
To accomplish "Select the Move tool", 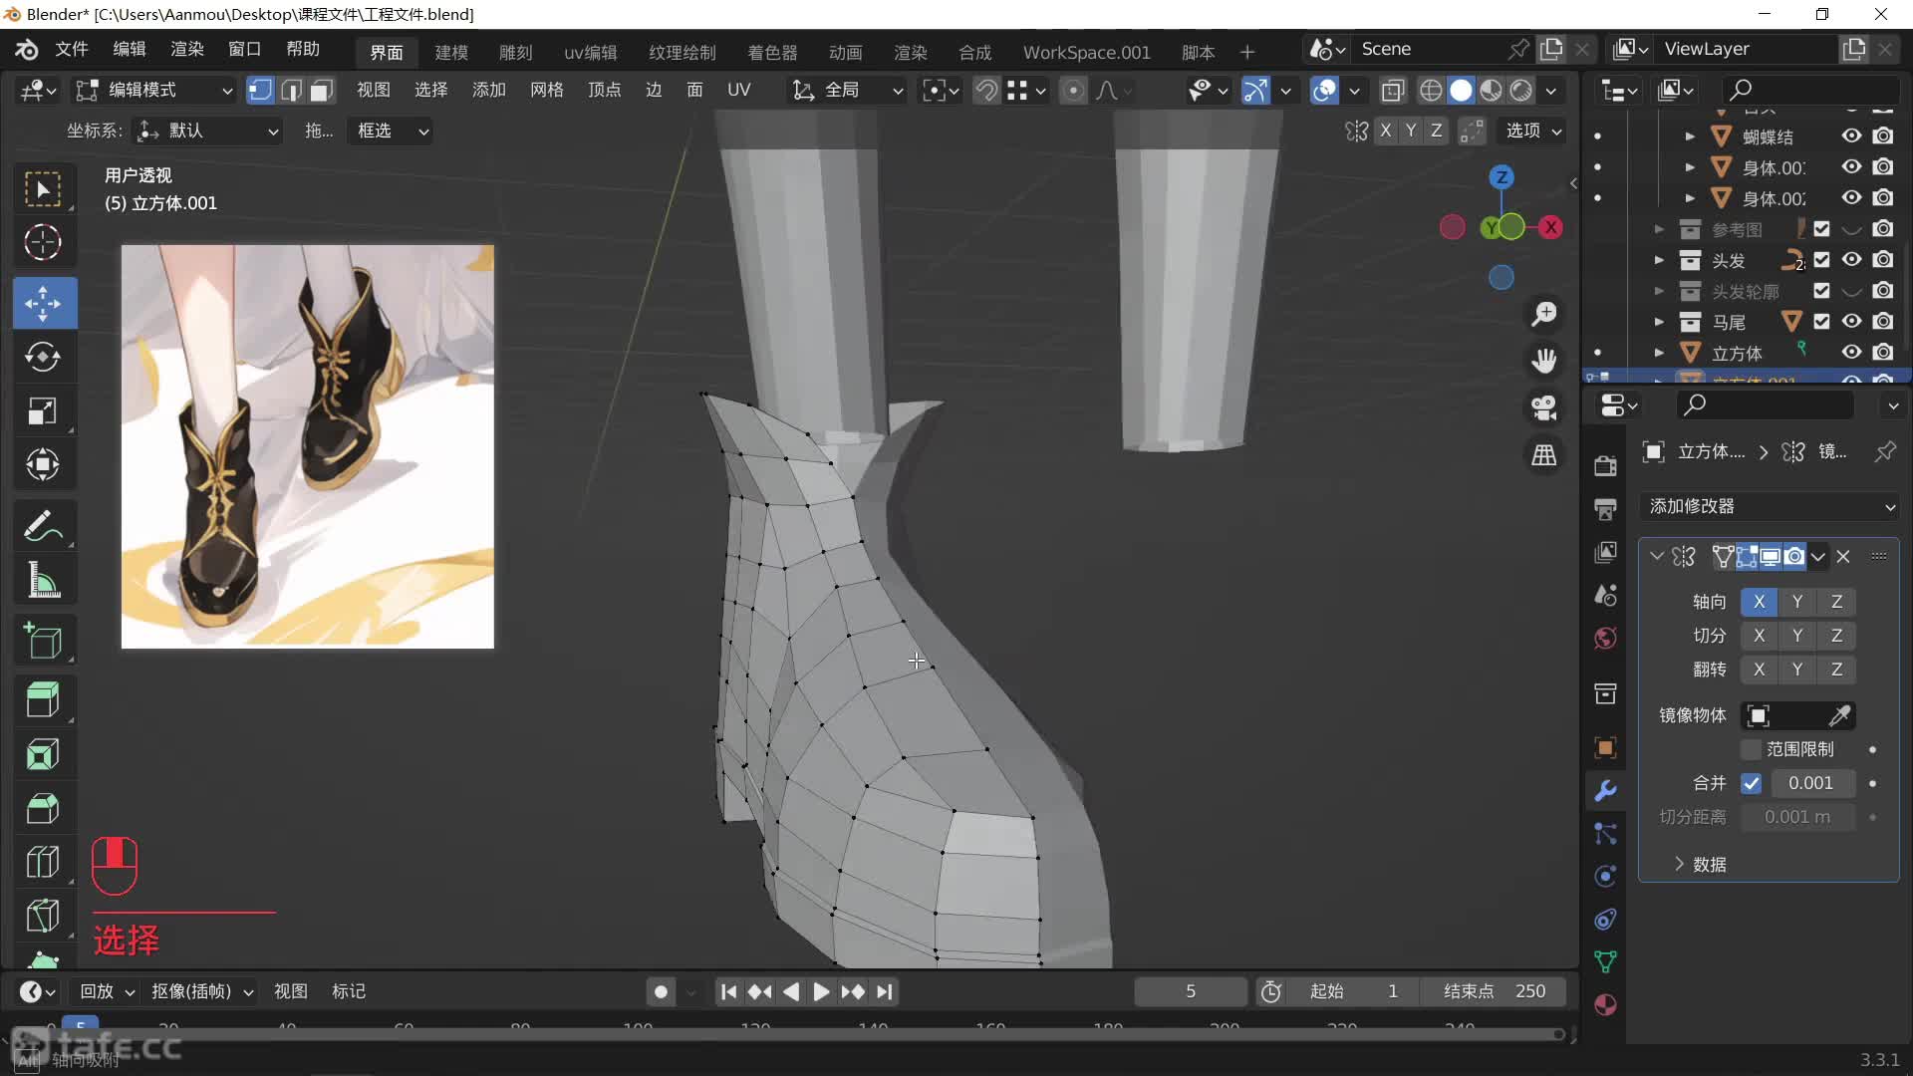I will [x=43, y=303].
